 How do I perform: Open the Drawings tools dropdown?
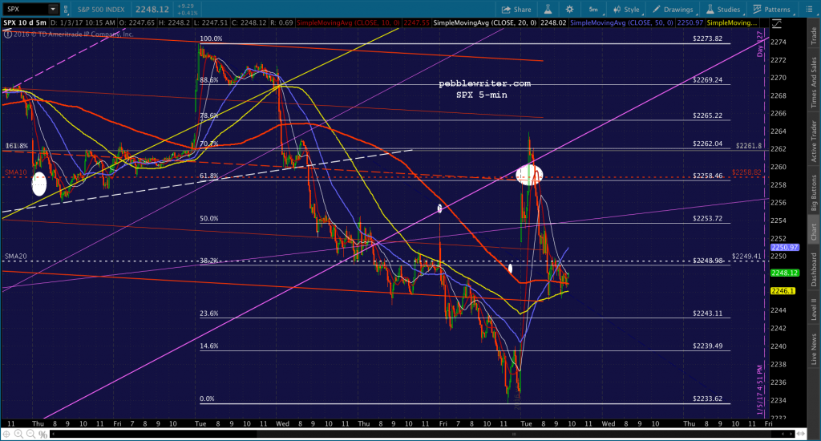pos(673,10)
